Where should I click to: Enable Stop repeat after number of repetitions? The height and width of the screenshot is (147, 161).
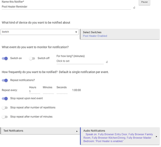pos(5,108)
